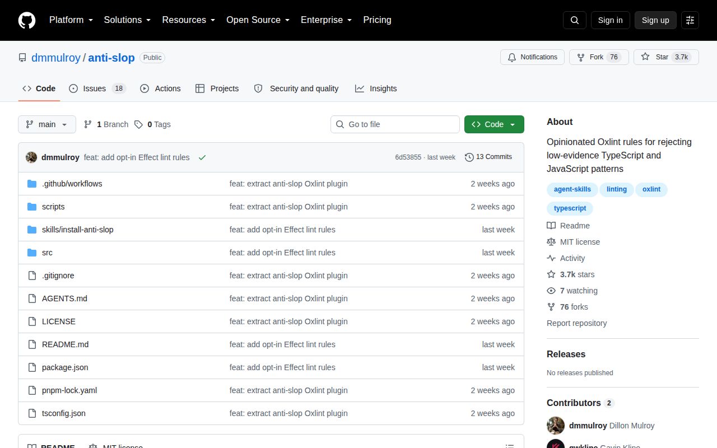
Task: View 7 watching link
Action: 572,291
